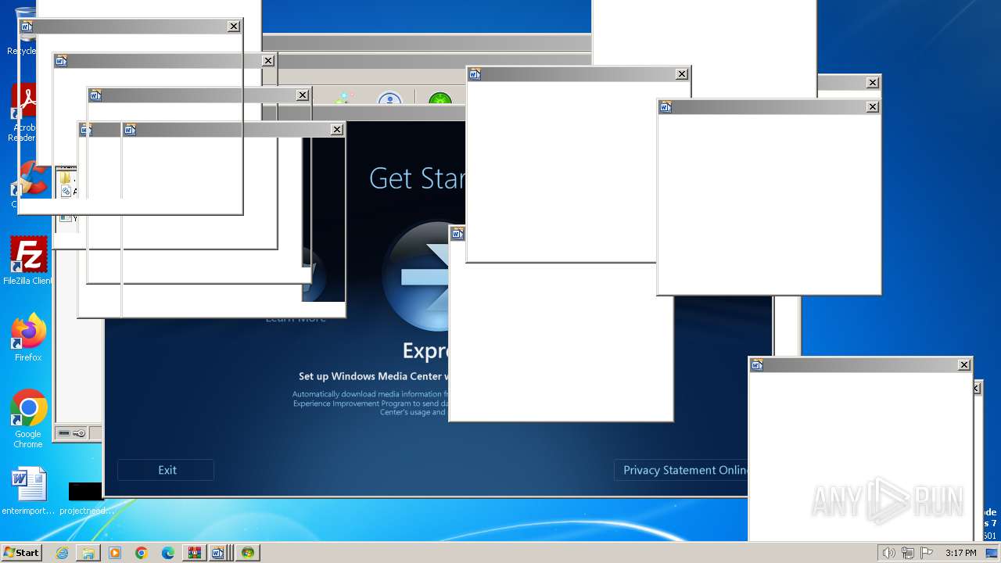Switch to WinRAR in the taskbar
Viewport: 1001px width, 563px height.
click(194, 553)
